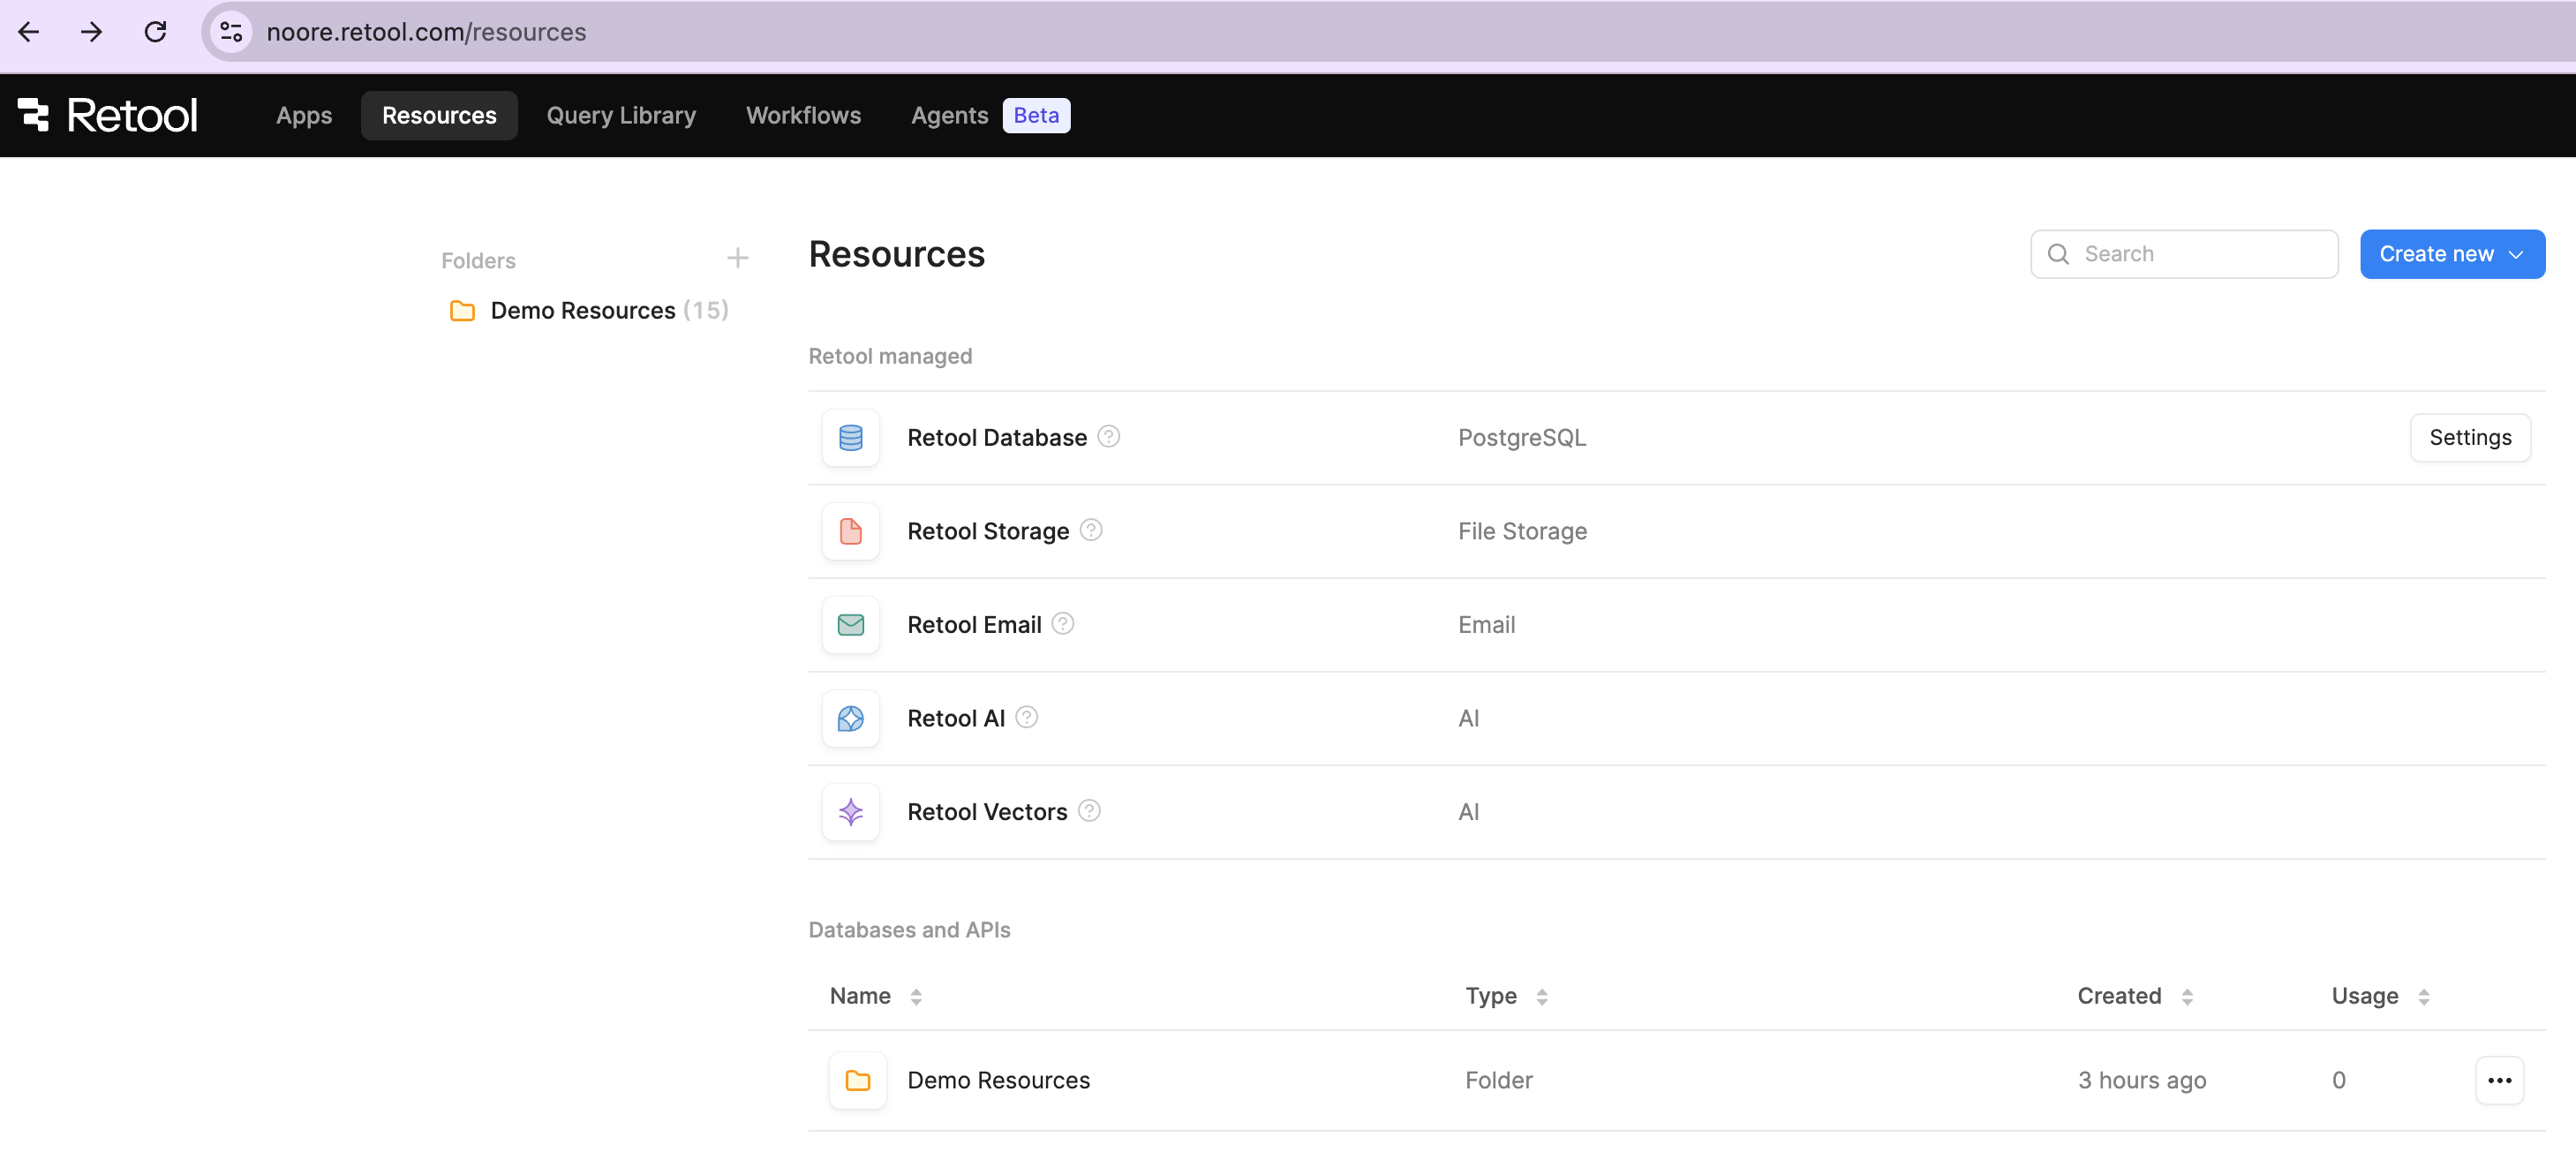
Task: Click the Retool Database icon
Action: 850,438
